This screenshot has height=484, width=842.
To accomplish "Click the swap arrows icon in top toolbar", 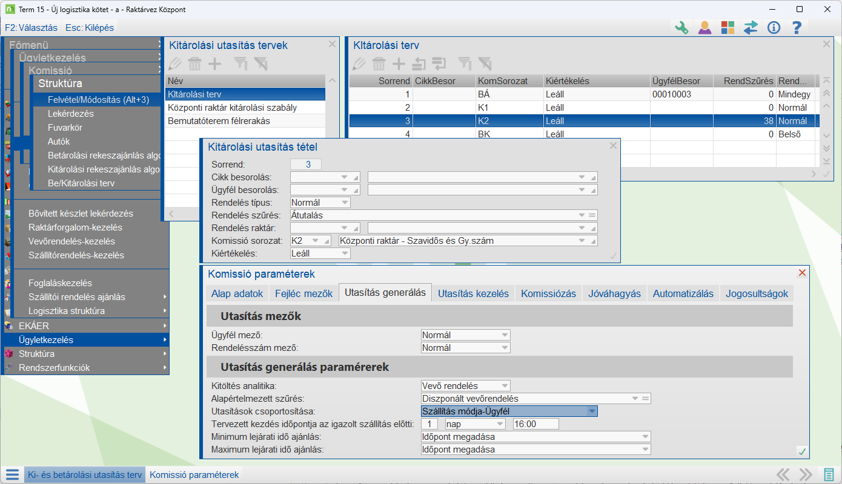I will pyautogui.click(x=751, y=28).
